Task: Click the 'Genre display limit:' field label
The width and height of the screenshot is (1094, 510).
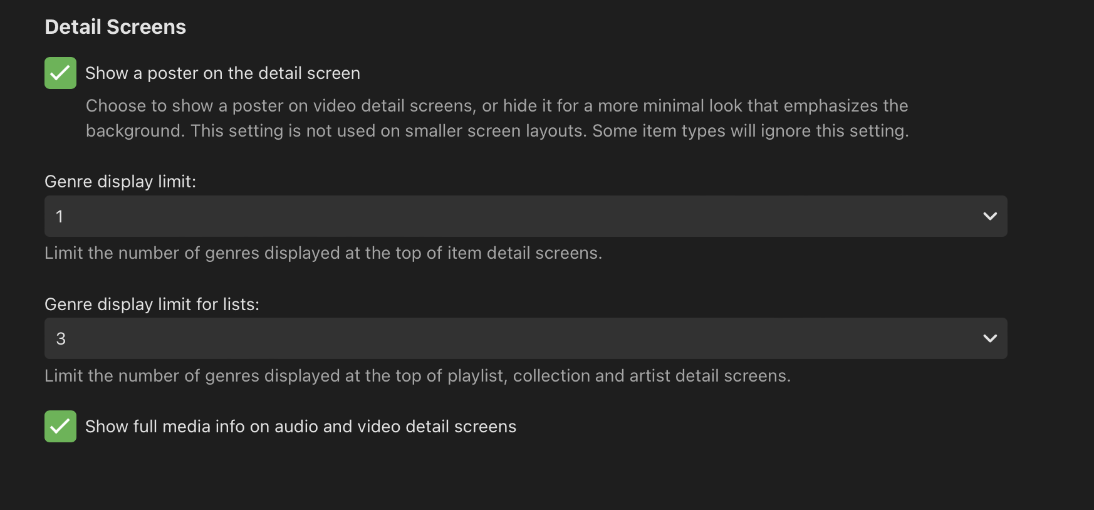Action: [120, 182]
